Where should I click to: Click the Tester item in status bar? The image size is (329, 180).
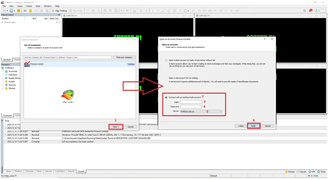(x=321, y=172)
